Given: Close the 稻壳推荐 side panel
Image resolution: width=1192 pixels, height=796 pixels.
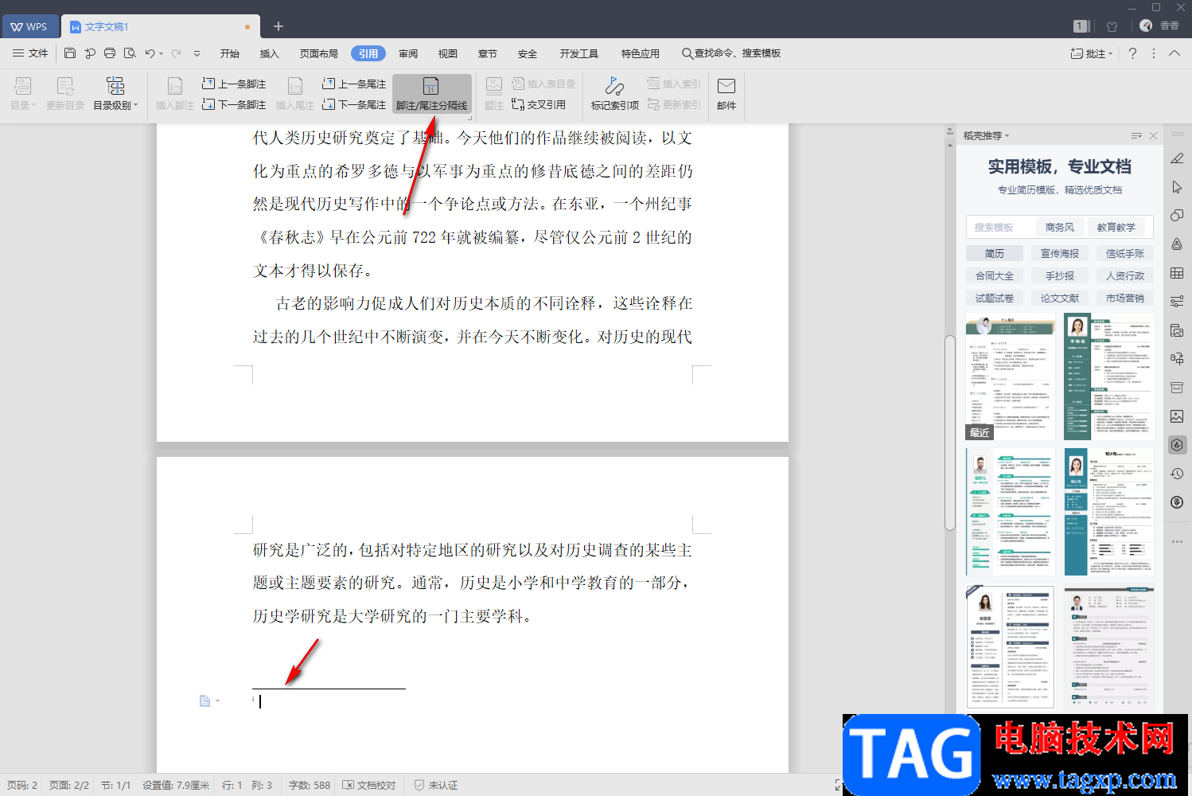Looking at the screenshot, I should click(x=1153, y=135).
